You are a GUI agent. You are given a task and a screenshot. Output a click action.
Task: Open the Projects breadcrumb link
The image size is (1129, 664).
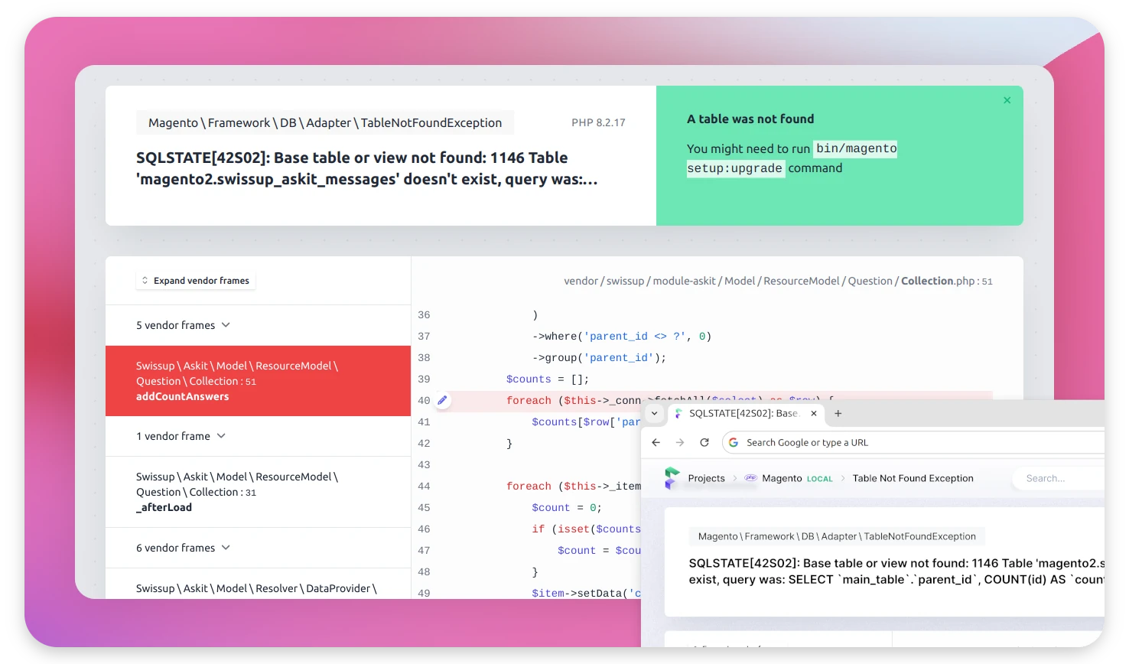pyautogui.click(x=706, y=478)
